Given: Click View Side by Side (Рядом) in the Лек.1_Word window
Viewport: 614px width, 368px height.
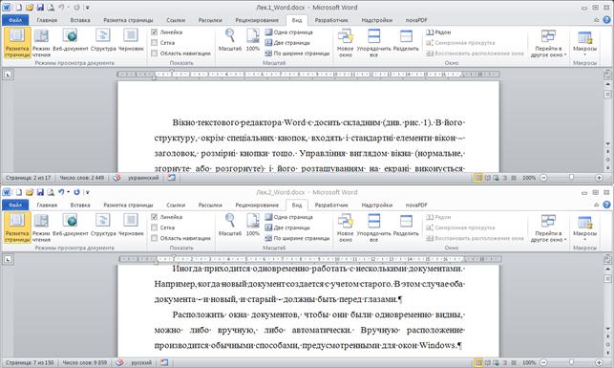Looking at the screenshot, I should [438, 32].
